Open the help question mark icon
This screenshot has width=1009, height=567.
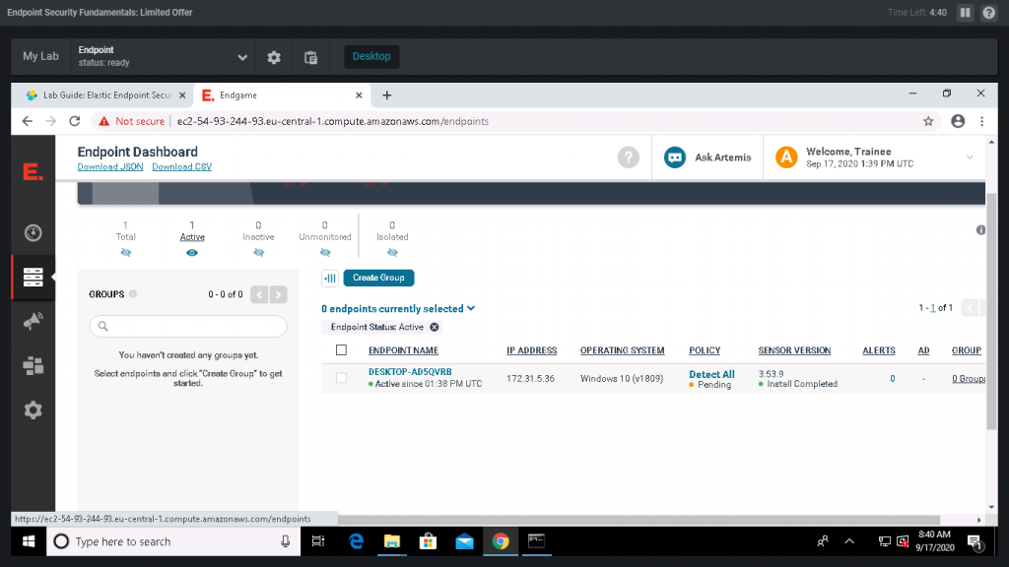click(628, 157)
